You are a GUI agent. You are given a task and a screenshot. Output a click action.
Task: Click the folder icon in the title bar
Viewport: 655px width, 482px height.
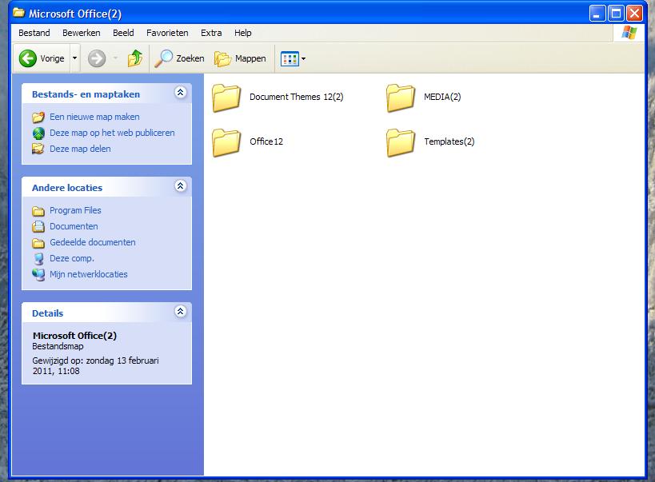coord(18,13)
